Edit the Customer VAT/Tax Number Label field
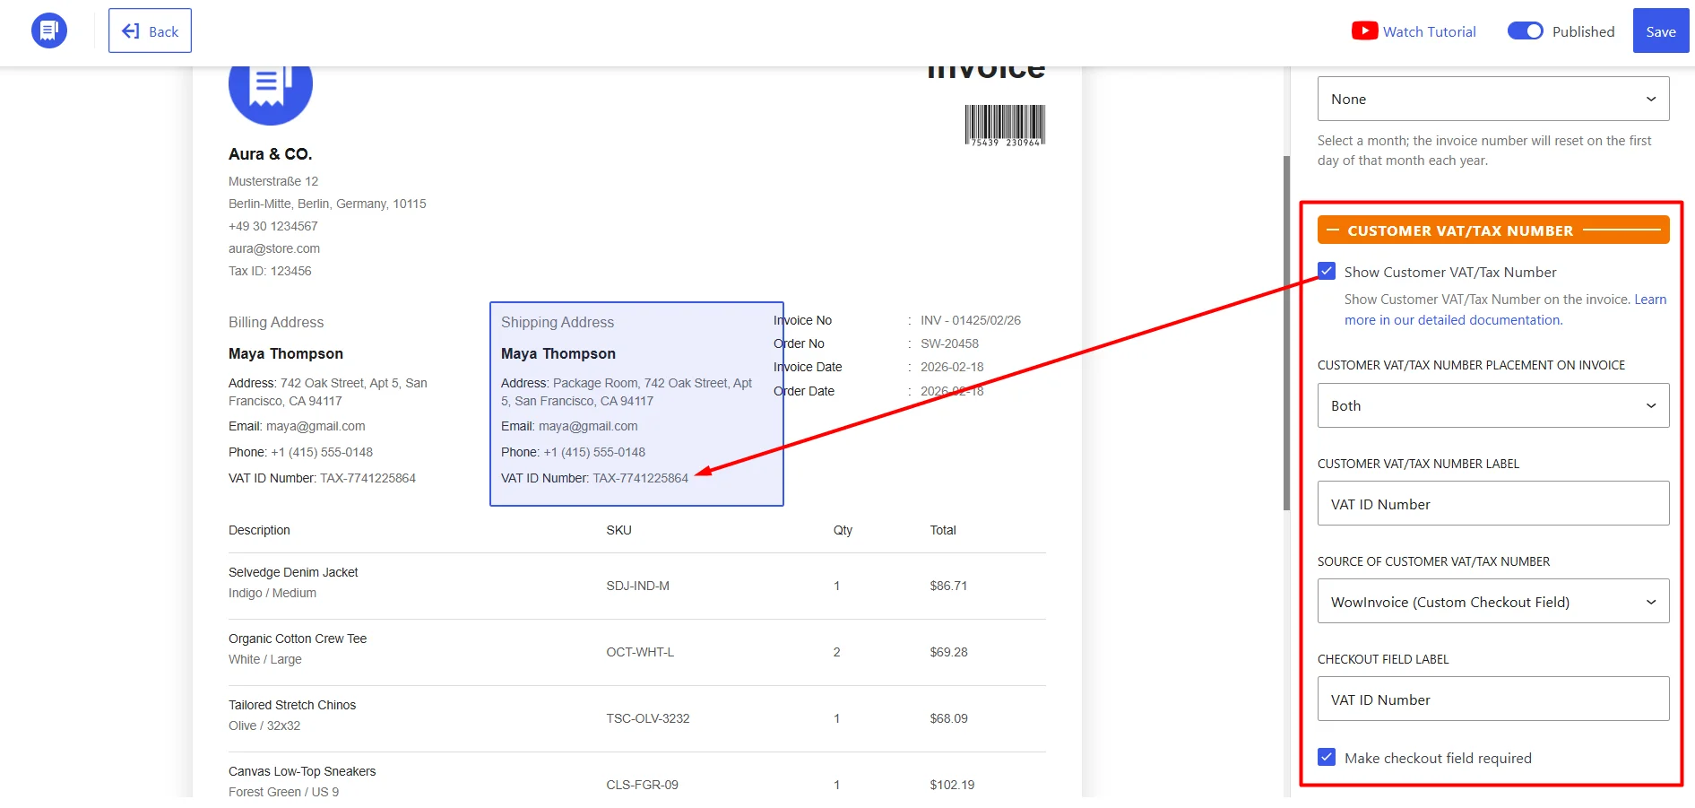Viewport: 1695px width, 808px height. pos(1493,503)
